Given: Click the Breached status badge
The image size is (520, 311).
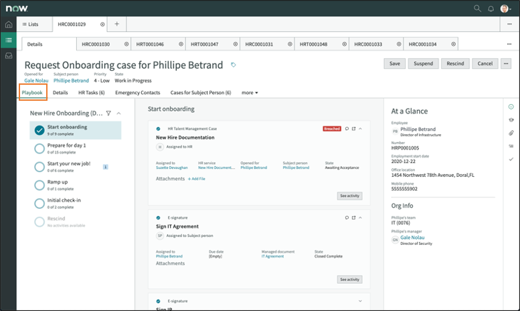Looking at the screenshot, I should 332,129.
